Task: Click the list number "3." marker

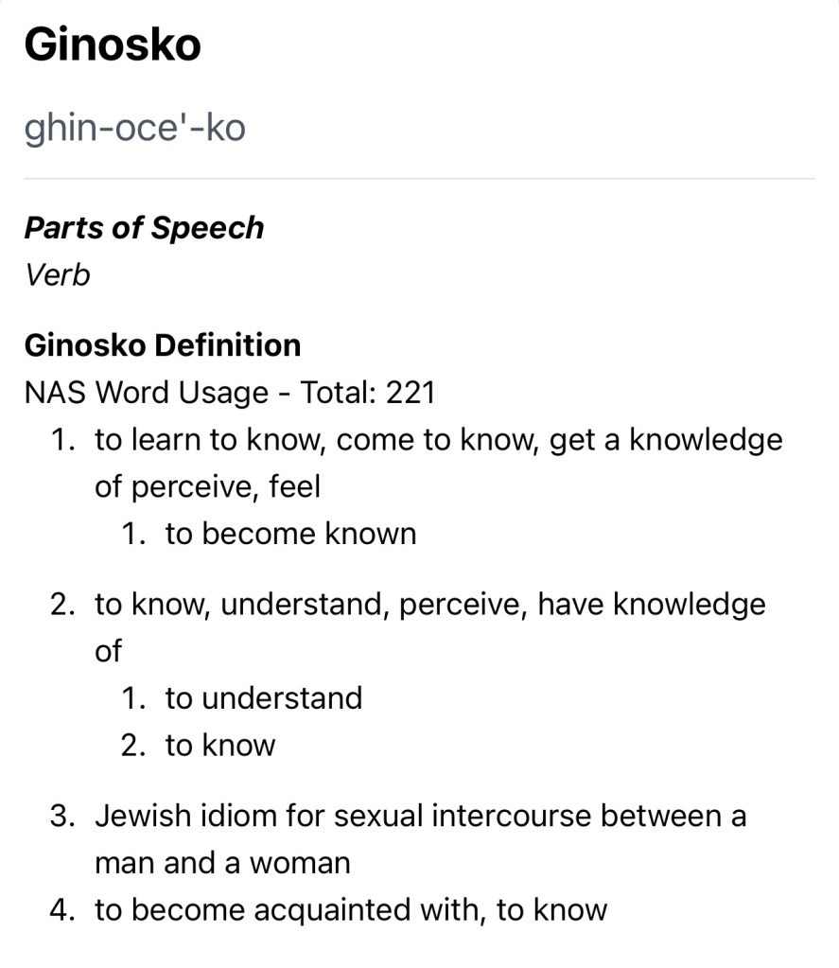Action: coord(63,816)
